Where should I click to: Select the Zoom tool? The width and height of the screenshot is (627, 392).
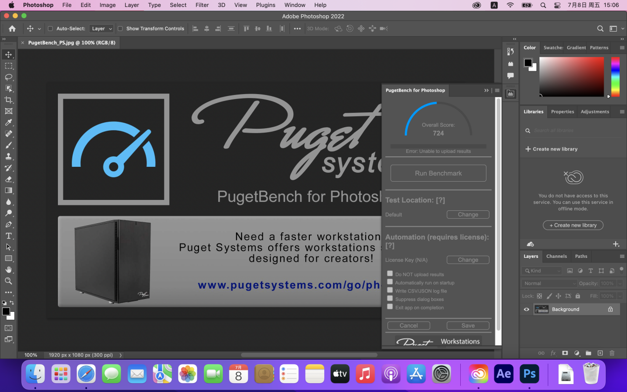tap(8, 281)
